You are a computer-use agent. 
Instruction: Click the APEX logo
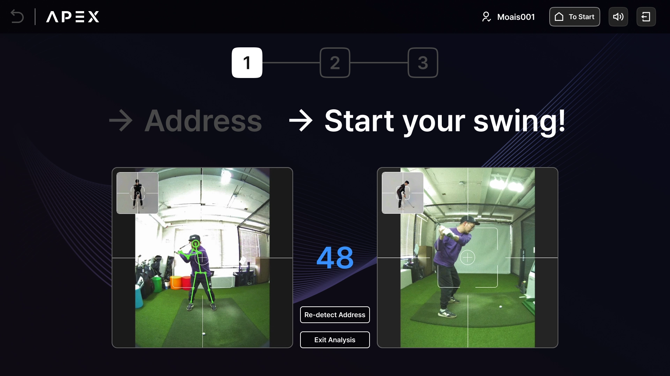[x=73, y=17]
